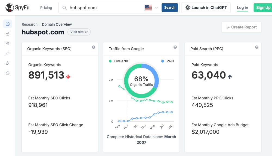Click the SpyFu logo
The image size is (272, 156).
pos(17,8)
